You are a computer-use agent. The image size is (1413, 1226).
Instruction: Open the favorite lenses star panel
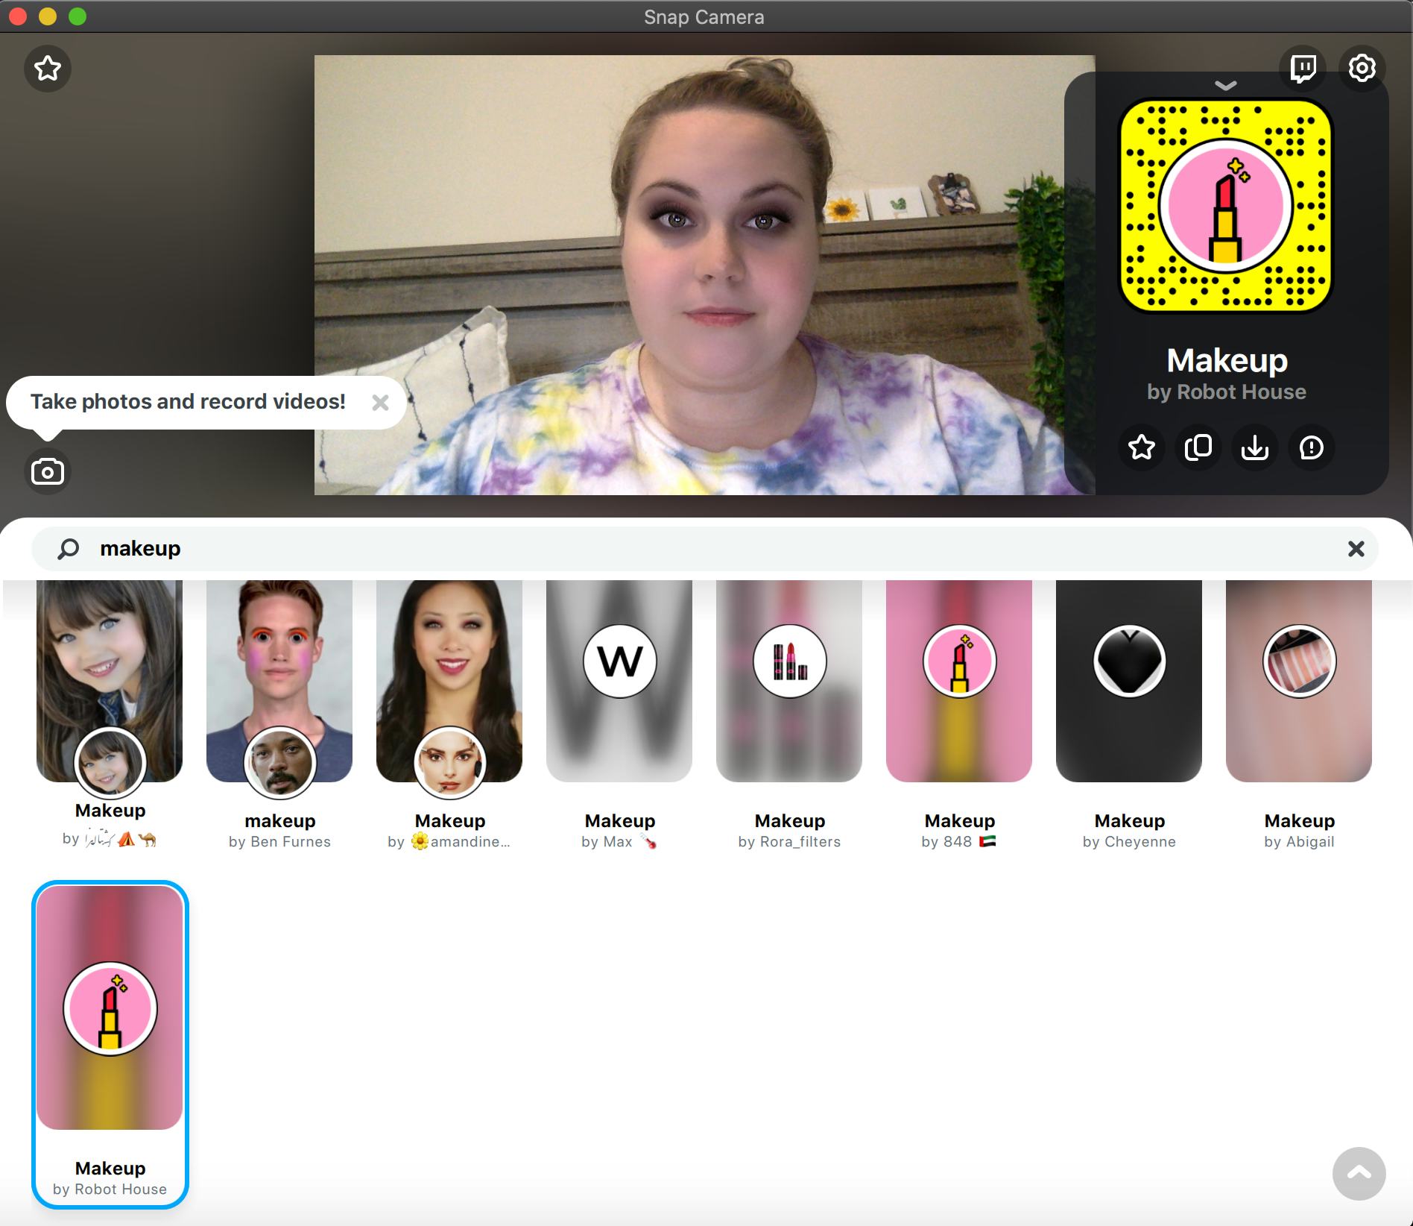[47, 68]
